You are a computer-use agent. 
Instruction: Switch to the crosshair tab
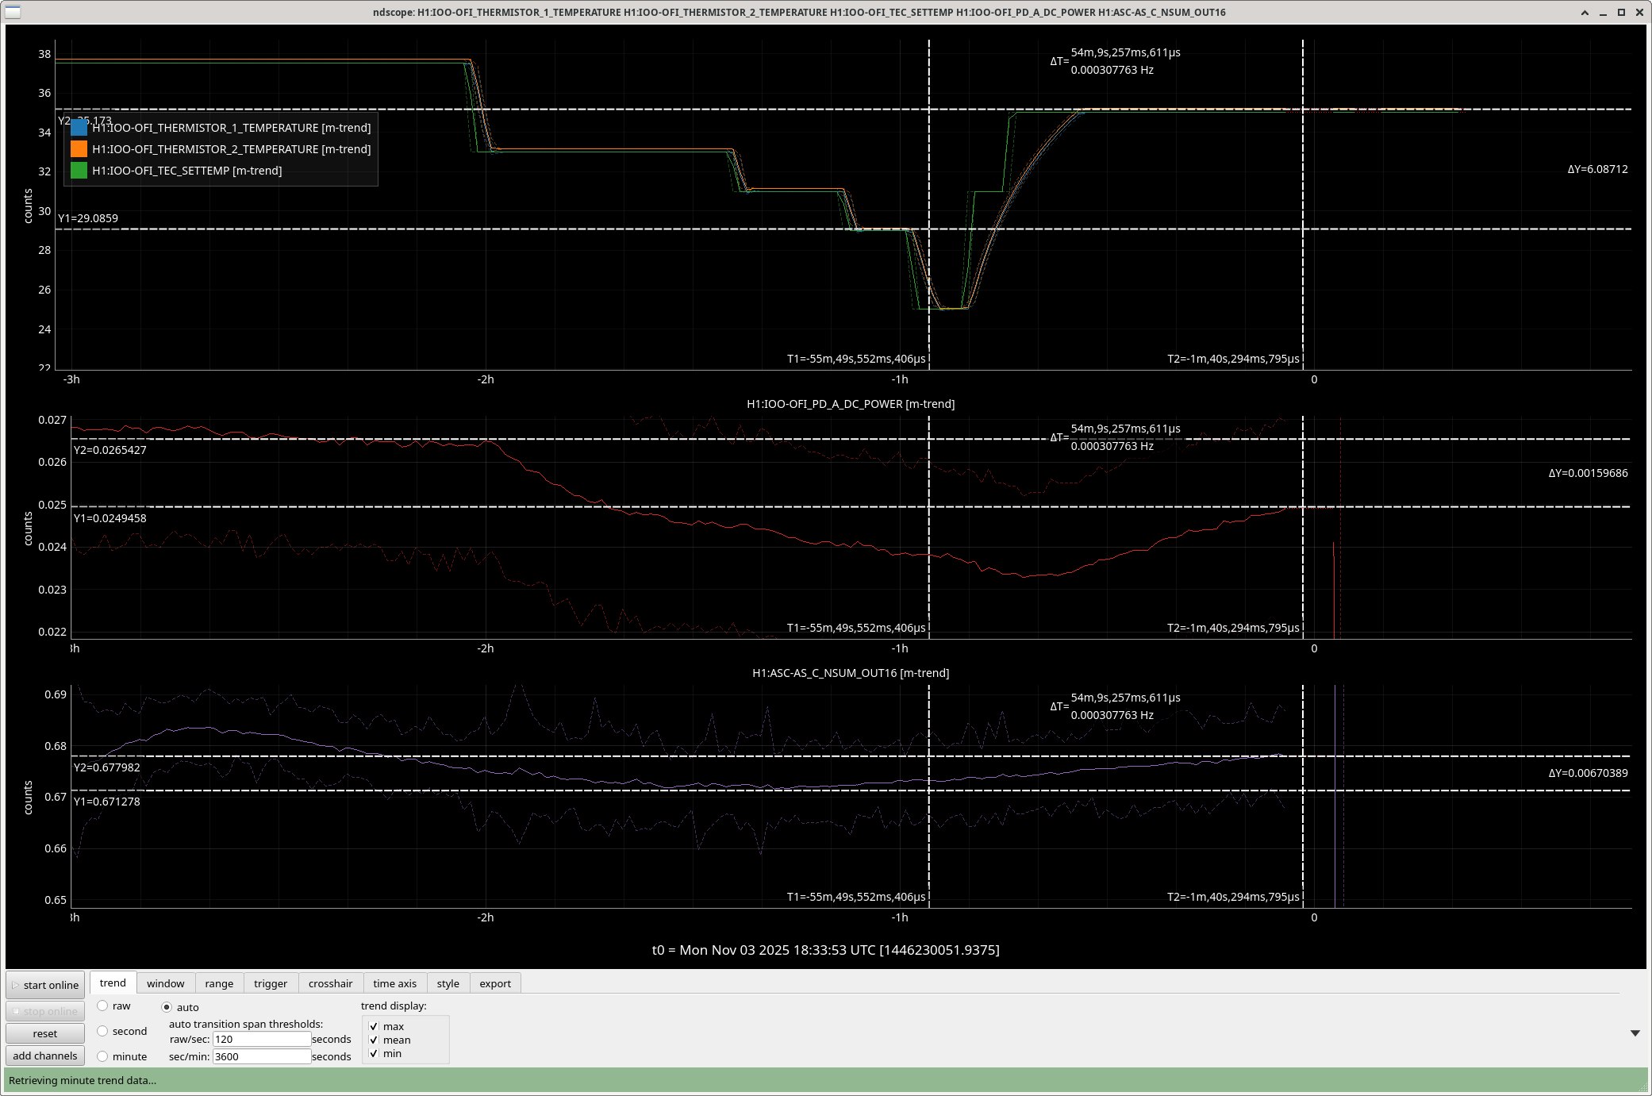point(330,983)
